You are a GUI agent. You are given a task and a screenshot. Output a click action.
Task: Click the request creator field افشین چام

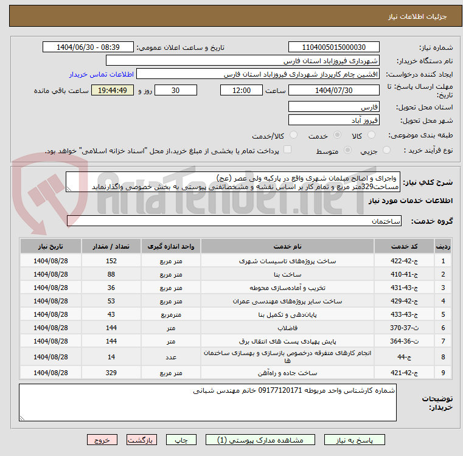(258, 74)
